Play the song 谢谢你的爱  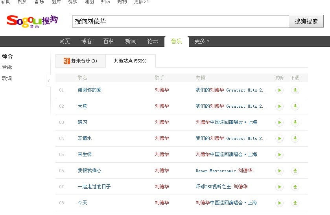279,90
